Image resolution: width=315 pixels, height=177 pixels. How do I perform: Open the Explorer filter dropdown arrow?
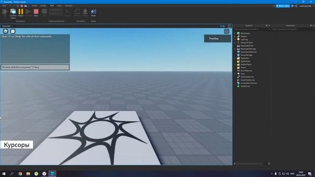click(269, 29)
